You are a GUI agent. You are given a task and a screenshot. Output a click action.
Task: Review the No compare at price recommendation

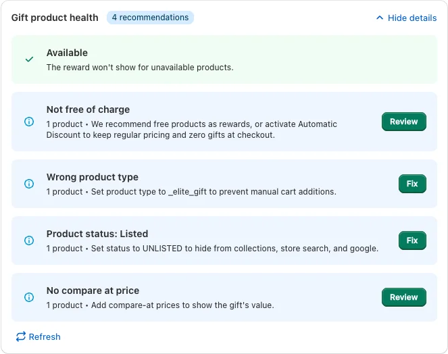tap(403, 297)
